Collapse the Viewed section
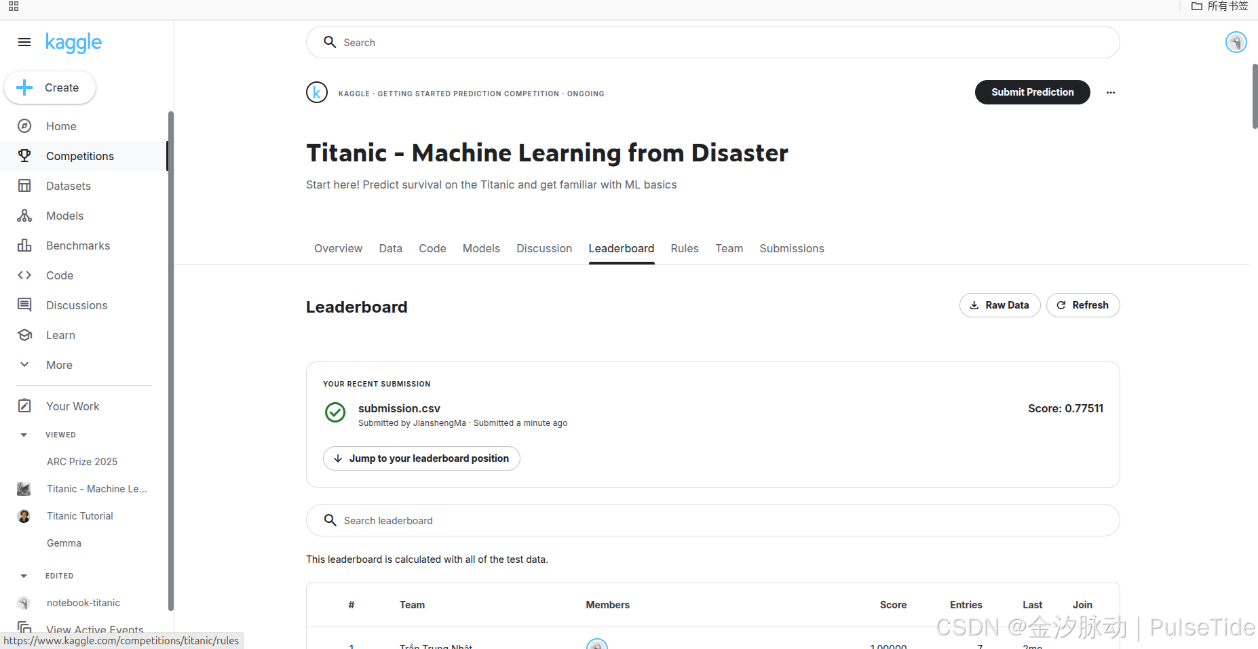The image size is (1258, 649). pyautogui.click(x=24, y=435)
